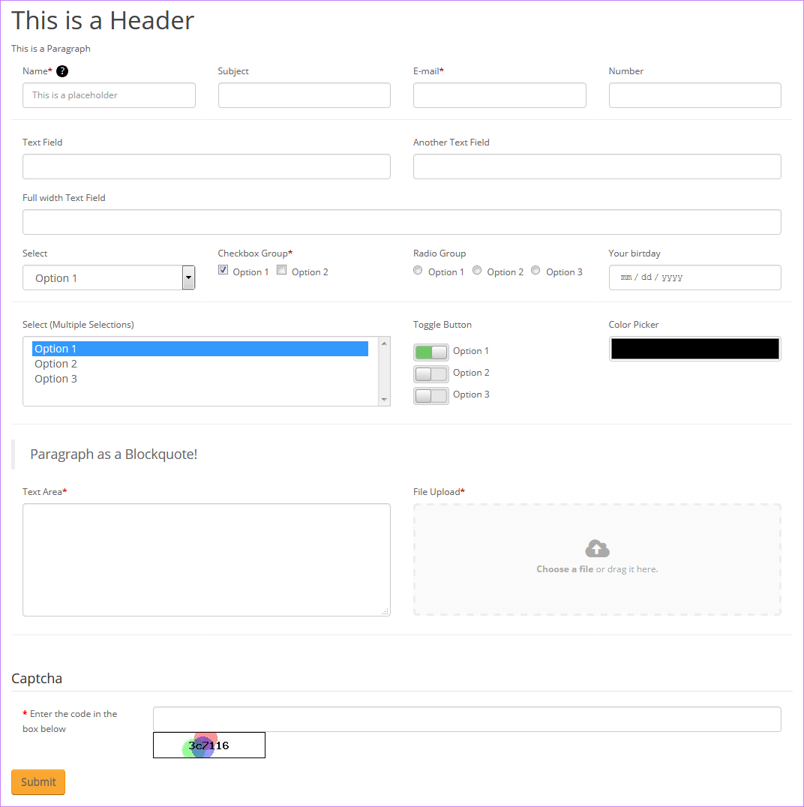This screenshot has height=807, width=804.
Task: Open the Your birthday date field
Action: [x=695, y=277]
